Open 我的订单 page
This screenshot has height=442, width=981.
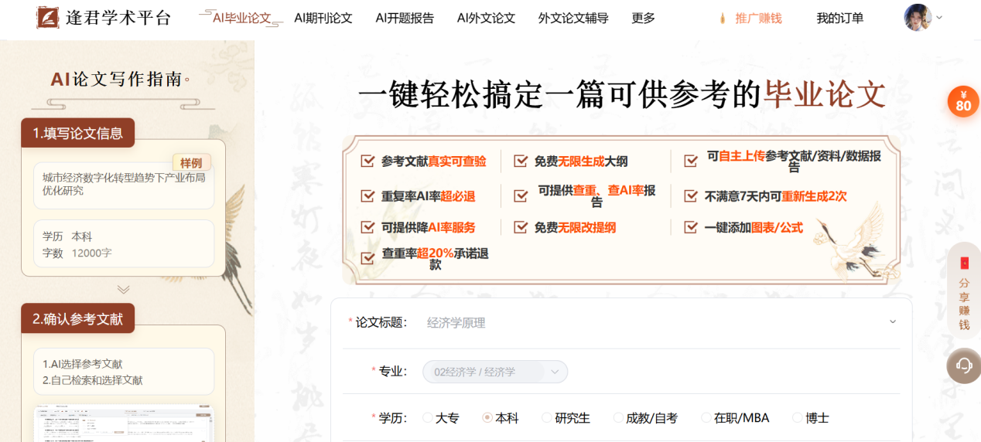click(840, 18)
